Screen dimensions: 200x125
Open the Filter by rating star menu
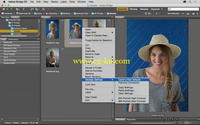[158, 13]
